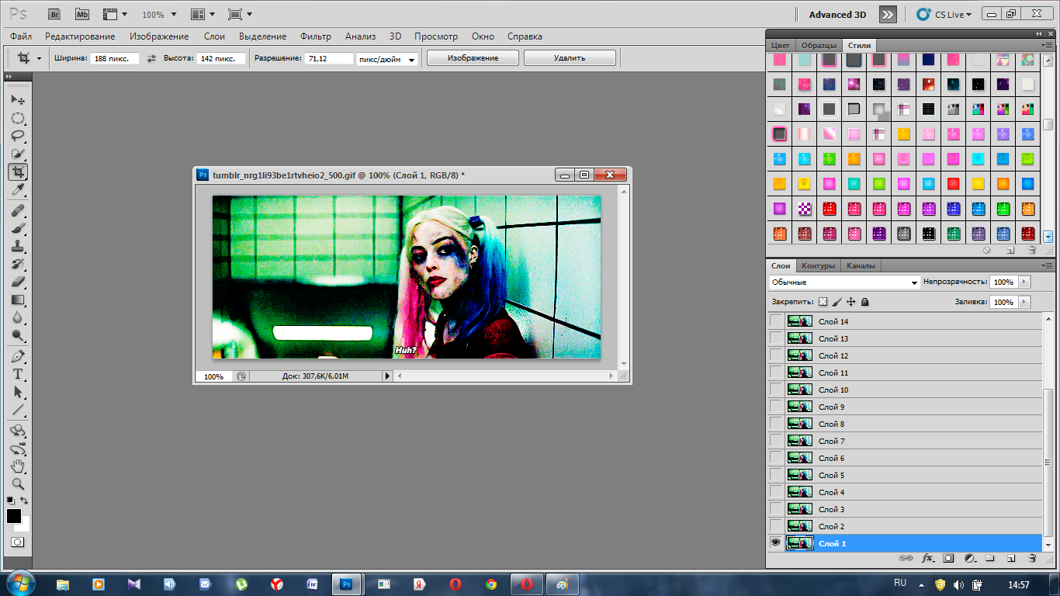1060x596 pixels.
Task: Toggle lock position
Action: (850, 302)
